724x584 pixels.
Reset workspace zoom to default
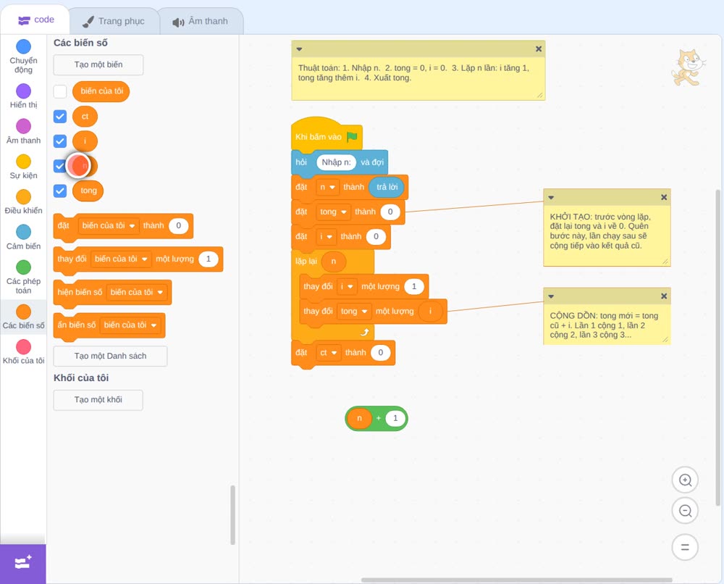pos(685,547)
